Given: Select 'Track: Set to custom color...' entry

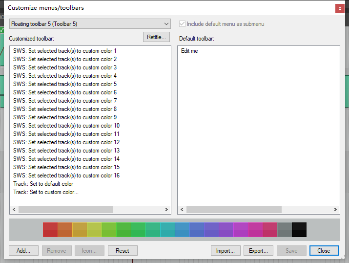Looking at the screenshot, I should pyautogui.click(x=46, y=192).
